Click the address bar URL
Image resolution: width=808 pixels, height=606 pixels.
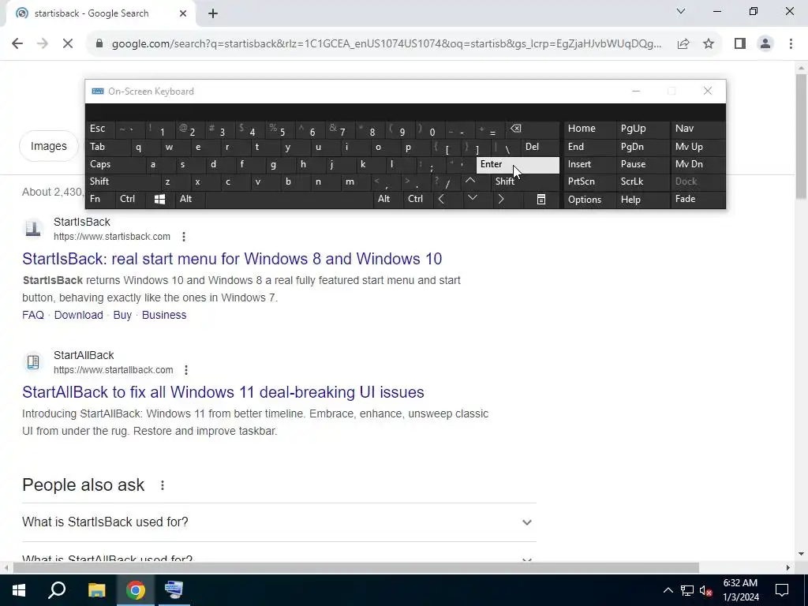coord(387,44)
